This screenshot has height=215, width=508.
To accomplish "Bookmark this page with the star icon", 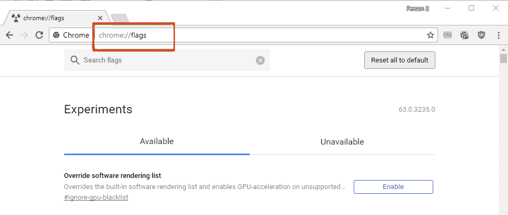I will tap(430, 35).
